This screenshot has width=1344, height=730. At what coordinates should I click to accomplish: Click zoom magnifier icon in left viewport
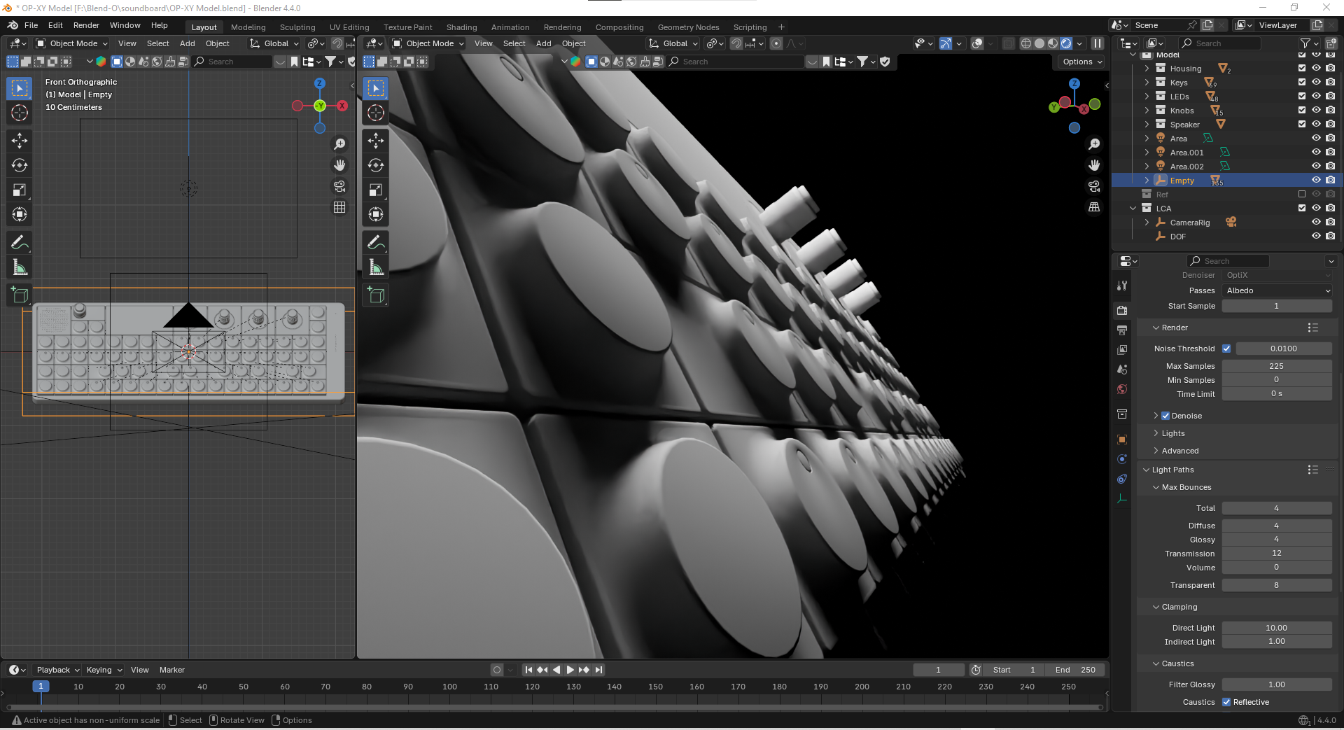coord(339,144)
